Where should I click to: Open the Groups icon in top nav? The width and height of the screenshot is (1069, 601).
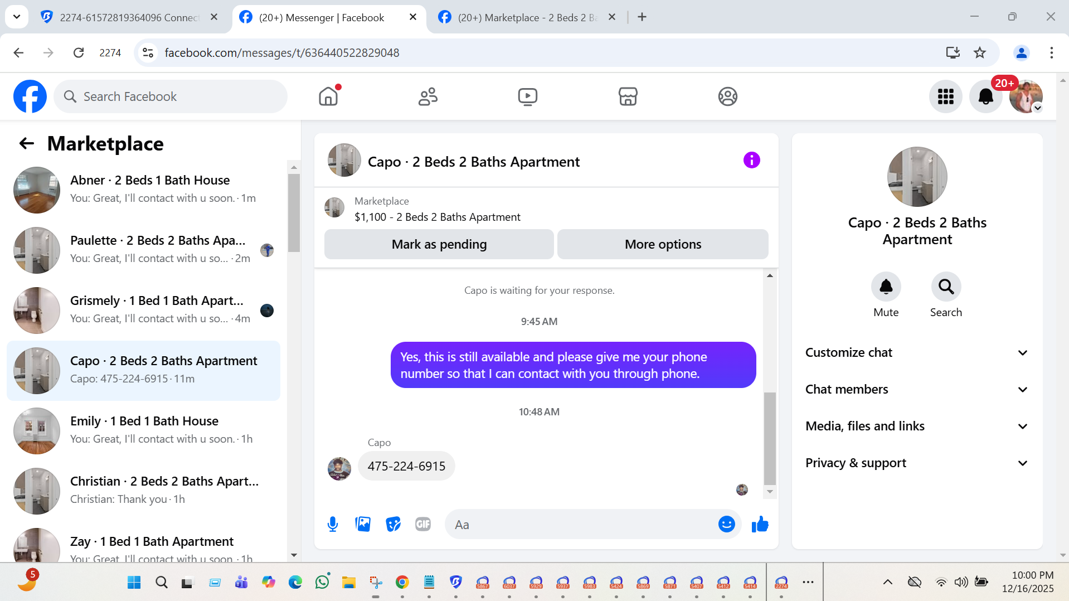click(x=727, y=96)
